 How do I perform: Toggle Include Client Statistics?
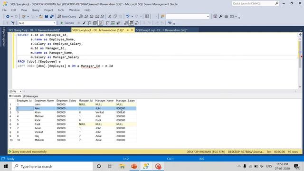(118, 23)
